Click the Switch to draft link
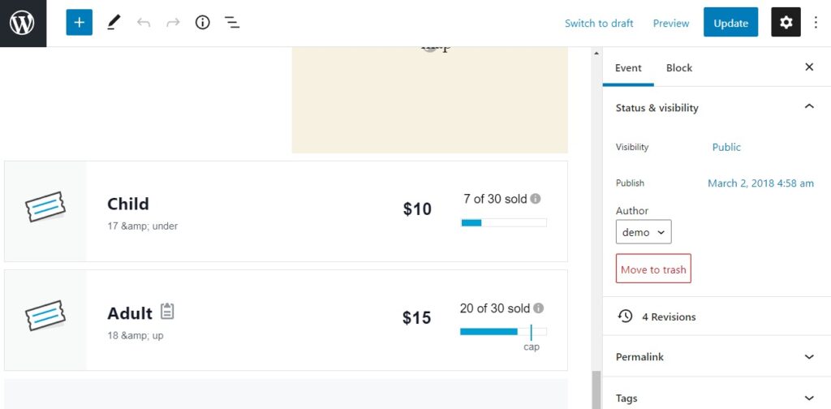The height and width of the screenshot is (409, 831). (599, 23)
